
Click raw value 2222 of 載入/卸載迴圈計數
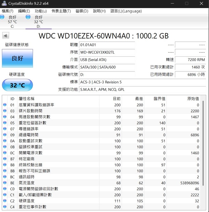point(195,195)
